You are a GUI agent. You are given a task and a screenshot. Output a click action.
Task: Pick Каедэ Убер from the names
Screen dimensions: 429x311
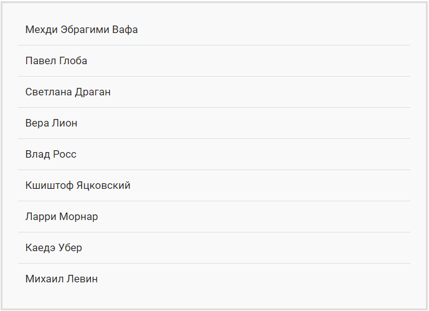(54, 248)
